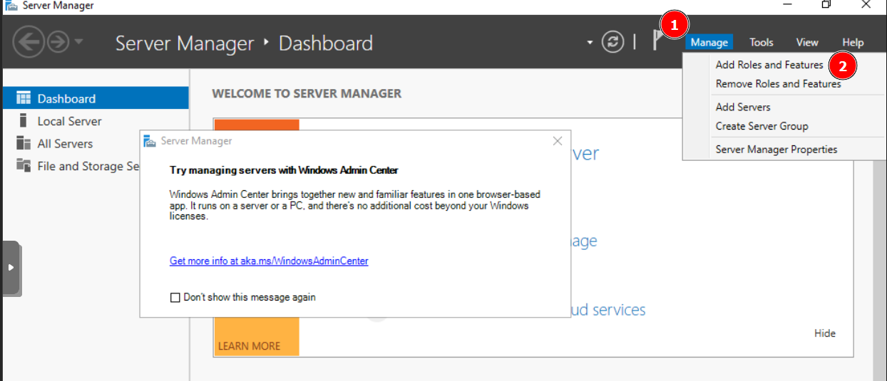The image size is (887, 381).
Task: Close the Windows Admin Center popup
Action: click(x=558, y=141)
